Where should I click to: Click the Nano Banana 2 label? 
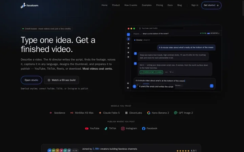(x=160, y=113)
